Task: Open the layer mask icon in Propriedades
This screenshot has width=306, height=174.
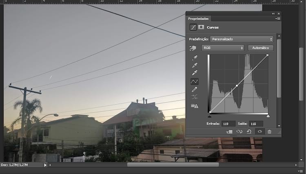Action: (x=201, y=27)
